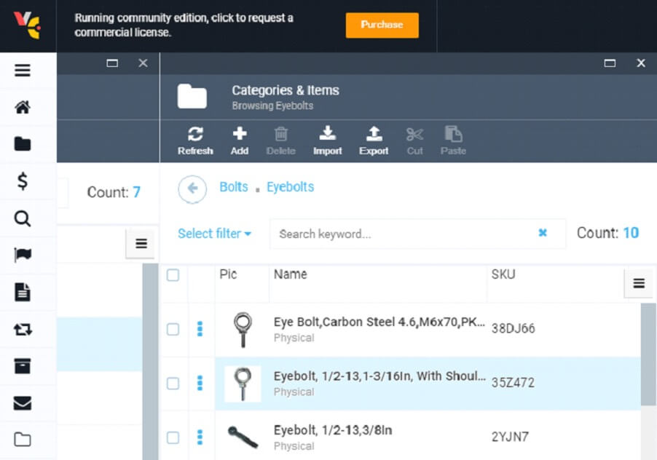Check the Eye Bolt Carbon Steel row checkbox
The height and width of the screenshot is (460, 657).
(x=173, y=330)
